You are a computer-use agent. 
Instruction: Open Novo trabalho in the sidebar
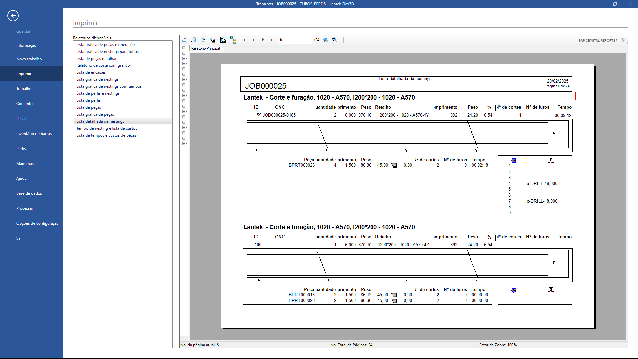(29, 59)
